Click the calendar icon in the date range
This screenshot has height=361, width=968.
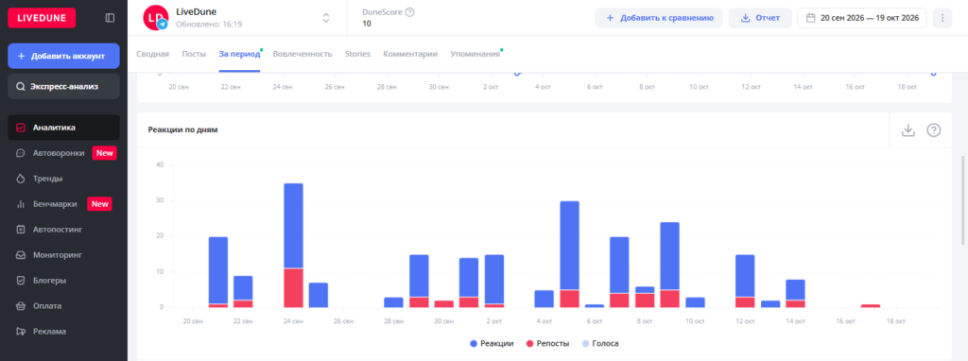pos(810,18)
